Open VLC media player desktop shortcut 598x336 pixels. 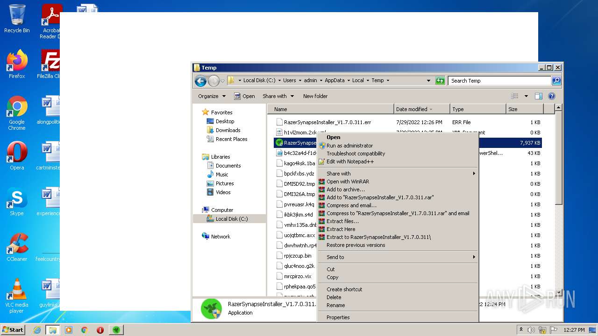coord(17,296)
